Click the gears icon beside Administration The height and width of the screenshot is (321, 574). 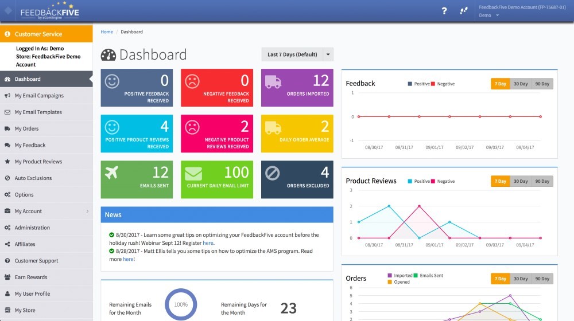[7, 228]
